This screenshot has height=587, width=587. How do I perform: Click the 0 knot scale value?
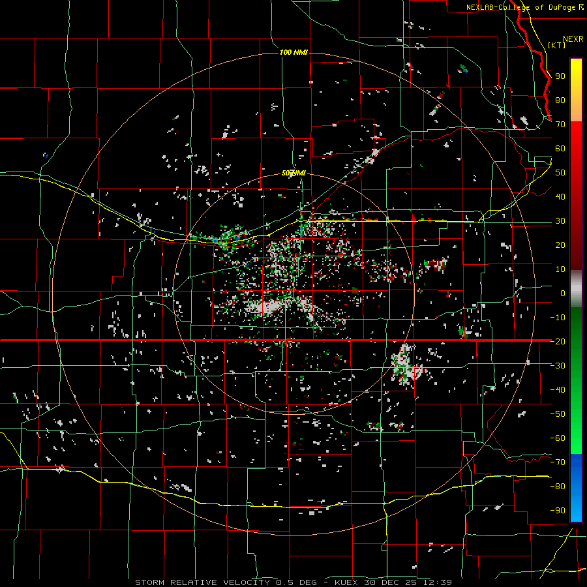[563, 293]
